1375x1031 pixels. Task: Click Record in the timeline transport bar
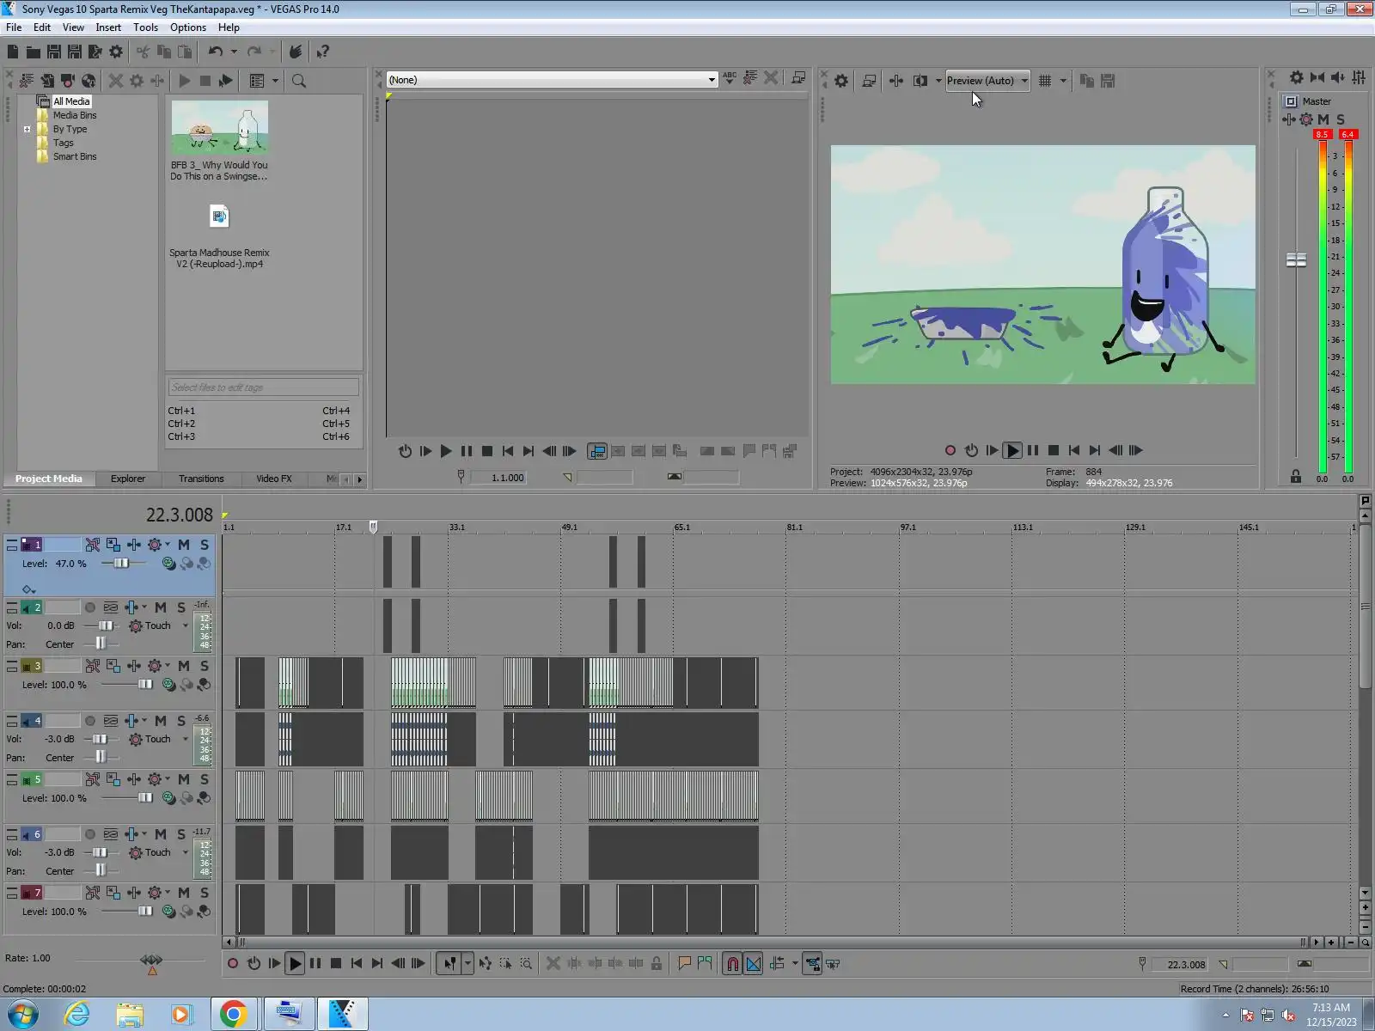tap(233, 964)
